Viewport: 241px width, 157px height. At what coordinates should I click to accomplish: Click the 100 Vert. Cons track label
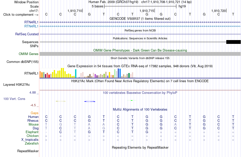click(x=14, y=99)
